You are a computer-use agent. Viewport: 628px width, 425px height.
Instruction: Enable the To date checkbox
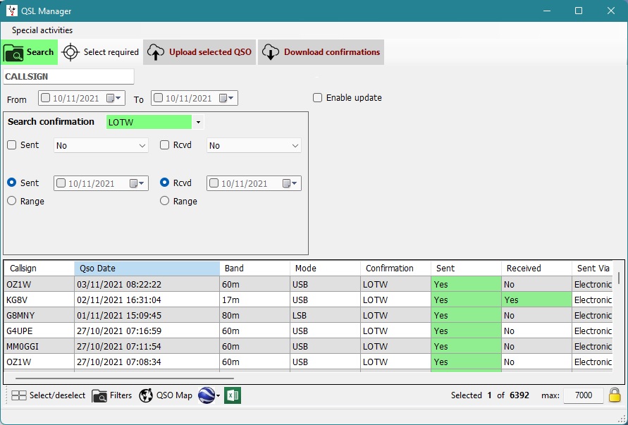tap(159, 98)
